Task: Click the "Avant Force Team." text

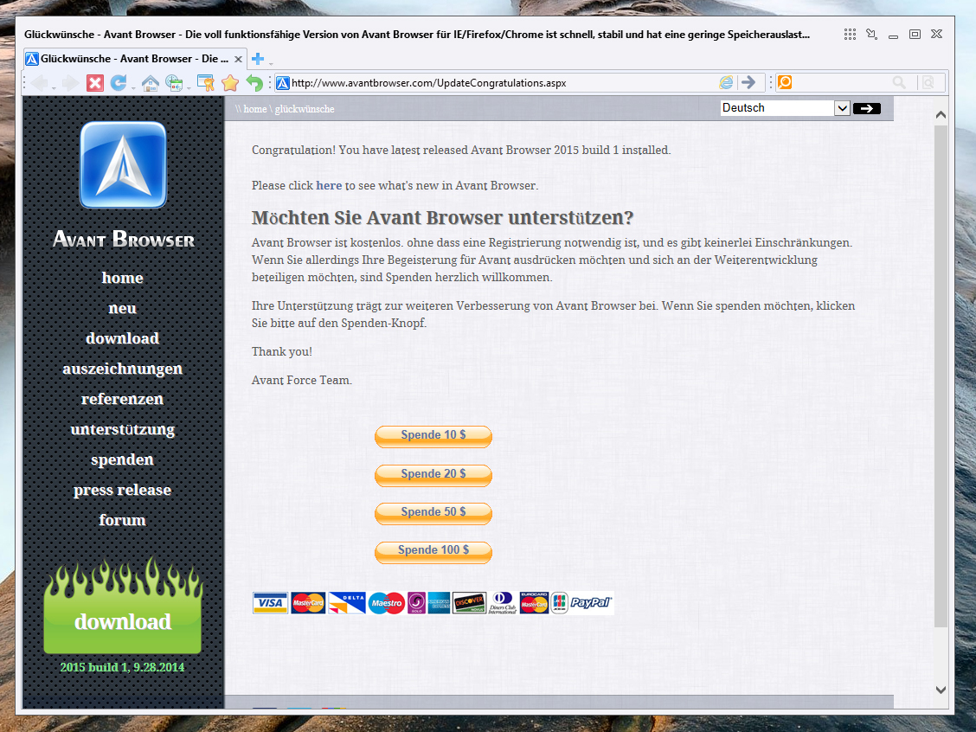Action: click(302, 381)
